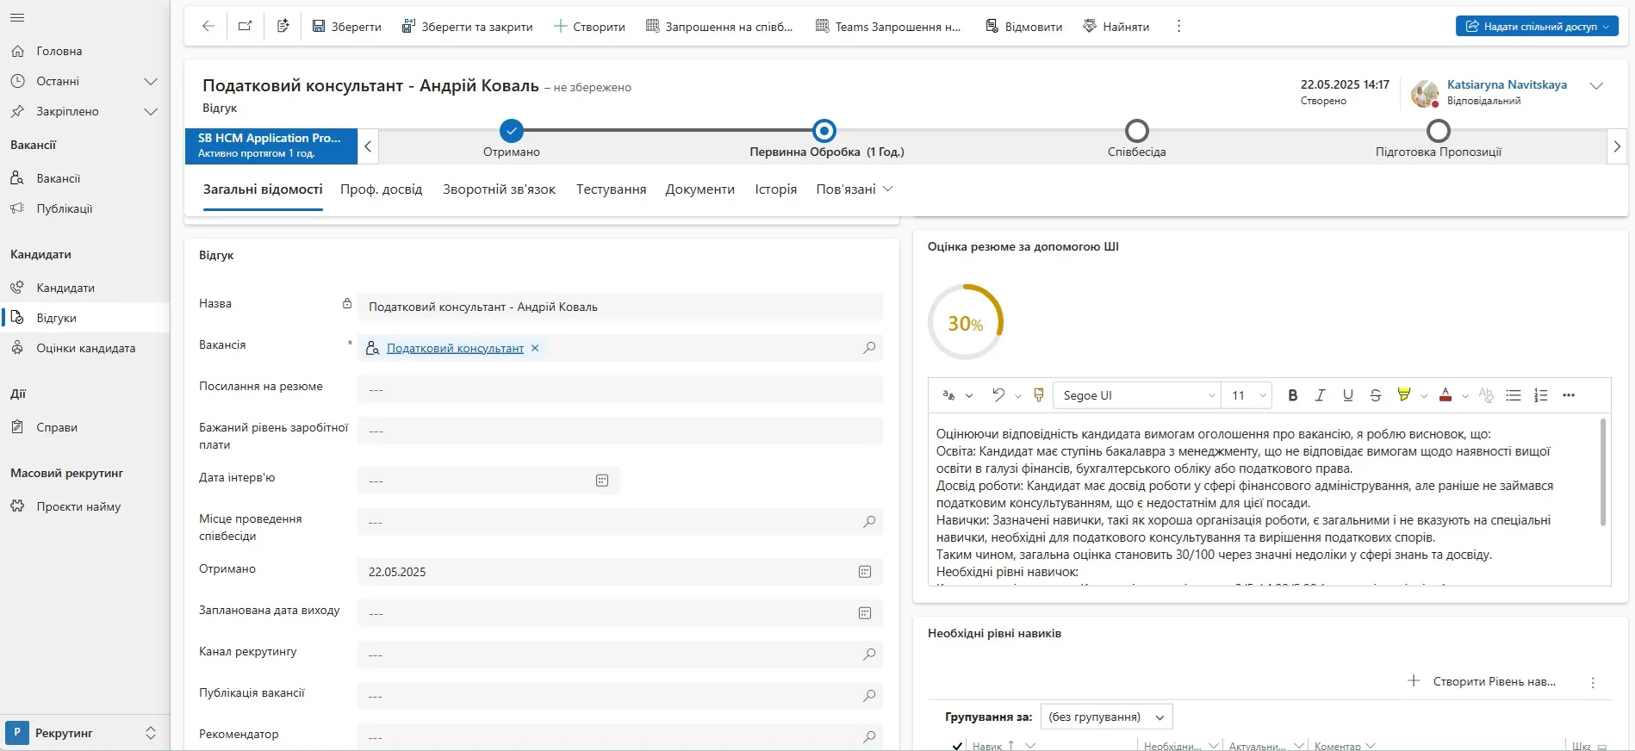Open the hamburger navigation menu

[x=17, y=18]
